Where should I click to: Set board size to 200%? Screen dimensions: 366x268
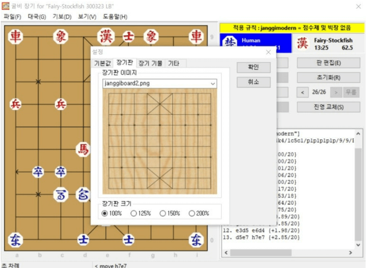point(199,213)
